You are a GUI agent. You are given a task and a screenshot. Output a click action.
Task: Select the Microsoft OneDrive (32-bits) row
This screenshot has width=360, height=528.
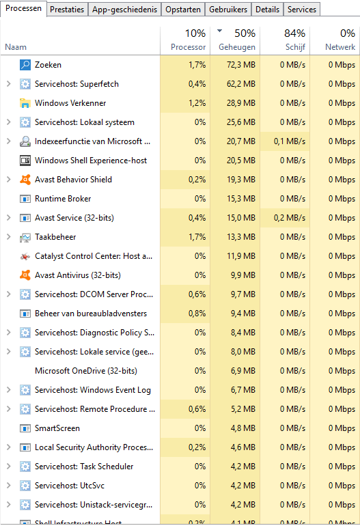(180, 371)
